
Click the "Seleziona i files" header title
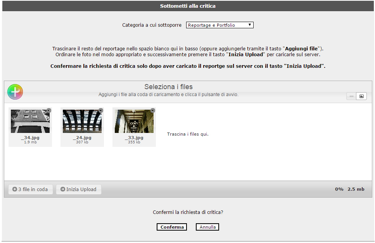tap(168, 87)
